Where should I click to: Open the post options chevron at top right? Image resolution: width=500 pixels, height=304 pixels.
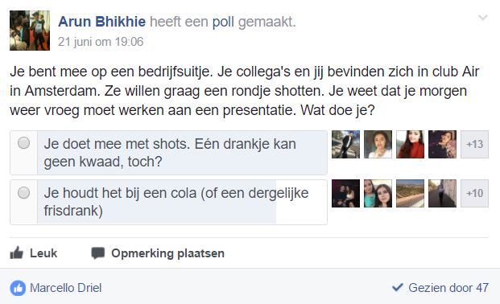point(483,18)
